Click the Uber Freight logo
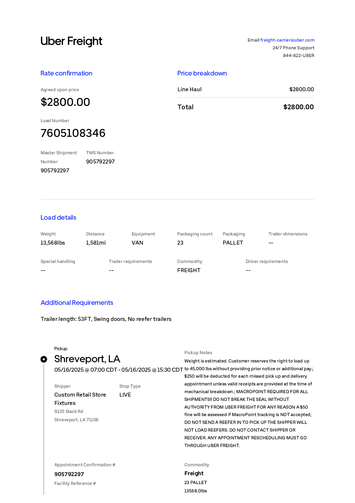The image size is (355, 503). coord(71,41)
